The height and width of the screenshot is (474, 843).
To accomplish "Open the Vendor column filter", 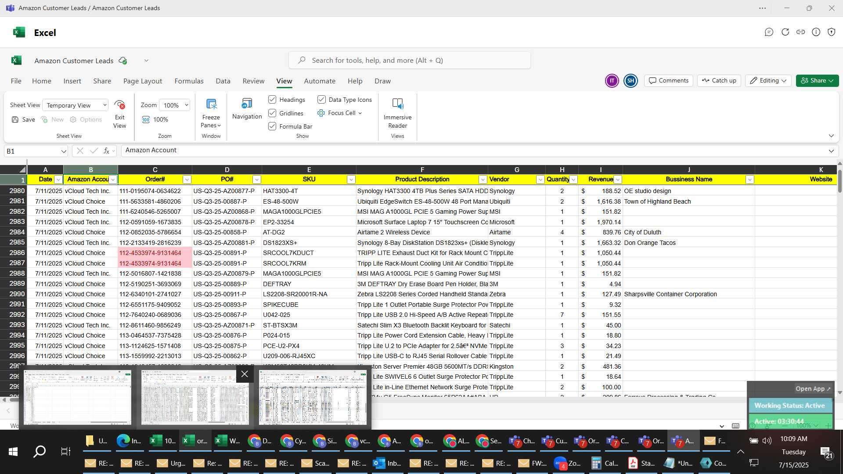I will (540, 180).
